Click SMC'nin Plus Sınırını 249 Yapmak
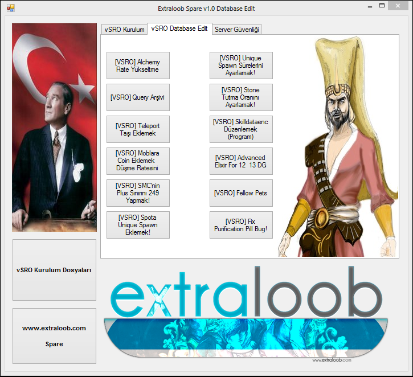The height and width of the screenshot is (377, 413). 138,193
